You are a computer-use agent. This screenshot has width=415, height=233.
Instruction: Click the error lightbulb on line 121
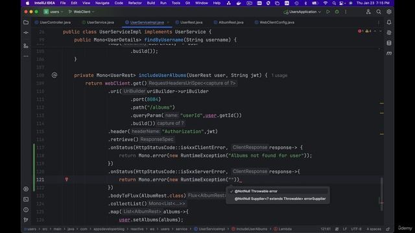pos(67,179)
